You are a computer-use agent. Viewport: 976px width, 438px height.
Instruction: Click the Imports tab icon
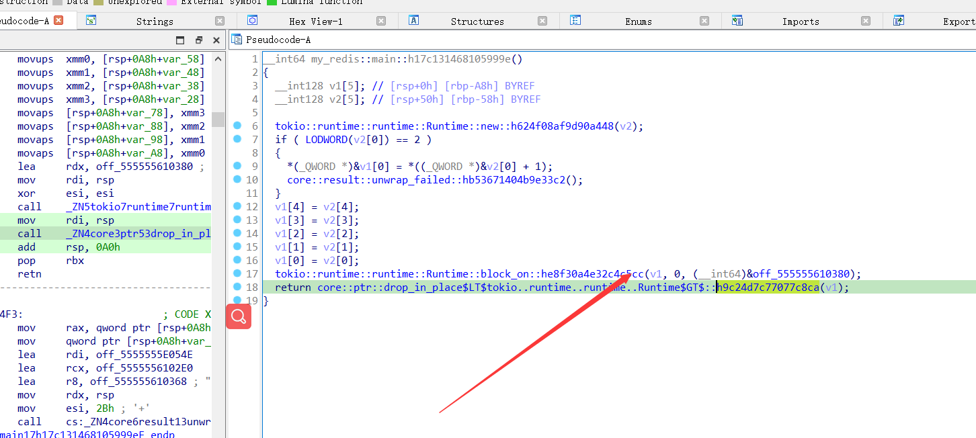[737, 21]
